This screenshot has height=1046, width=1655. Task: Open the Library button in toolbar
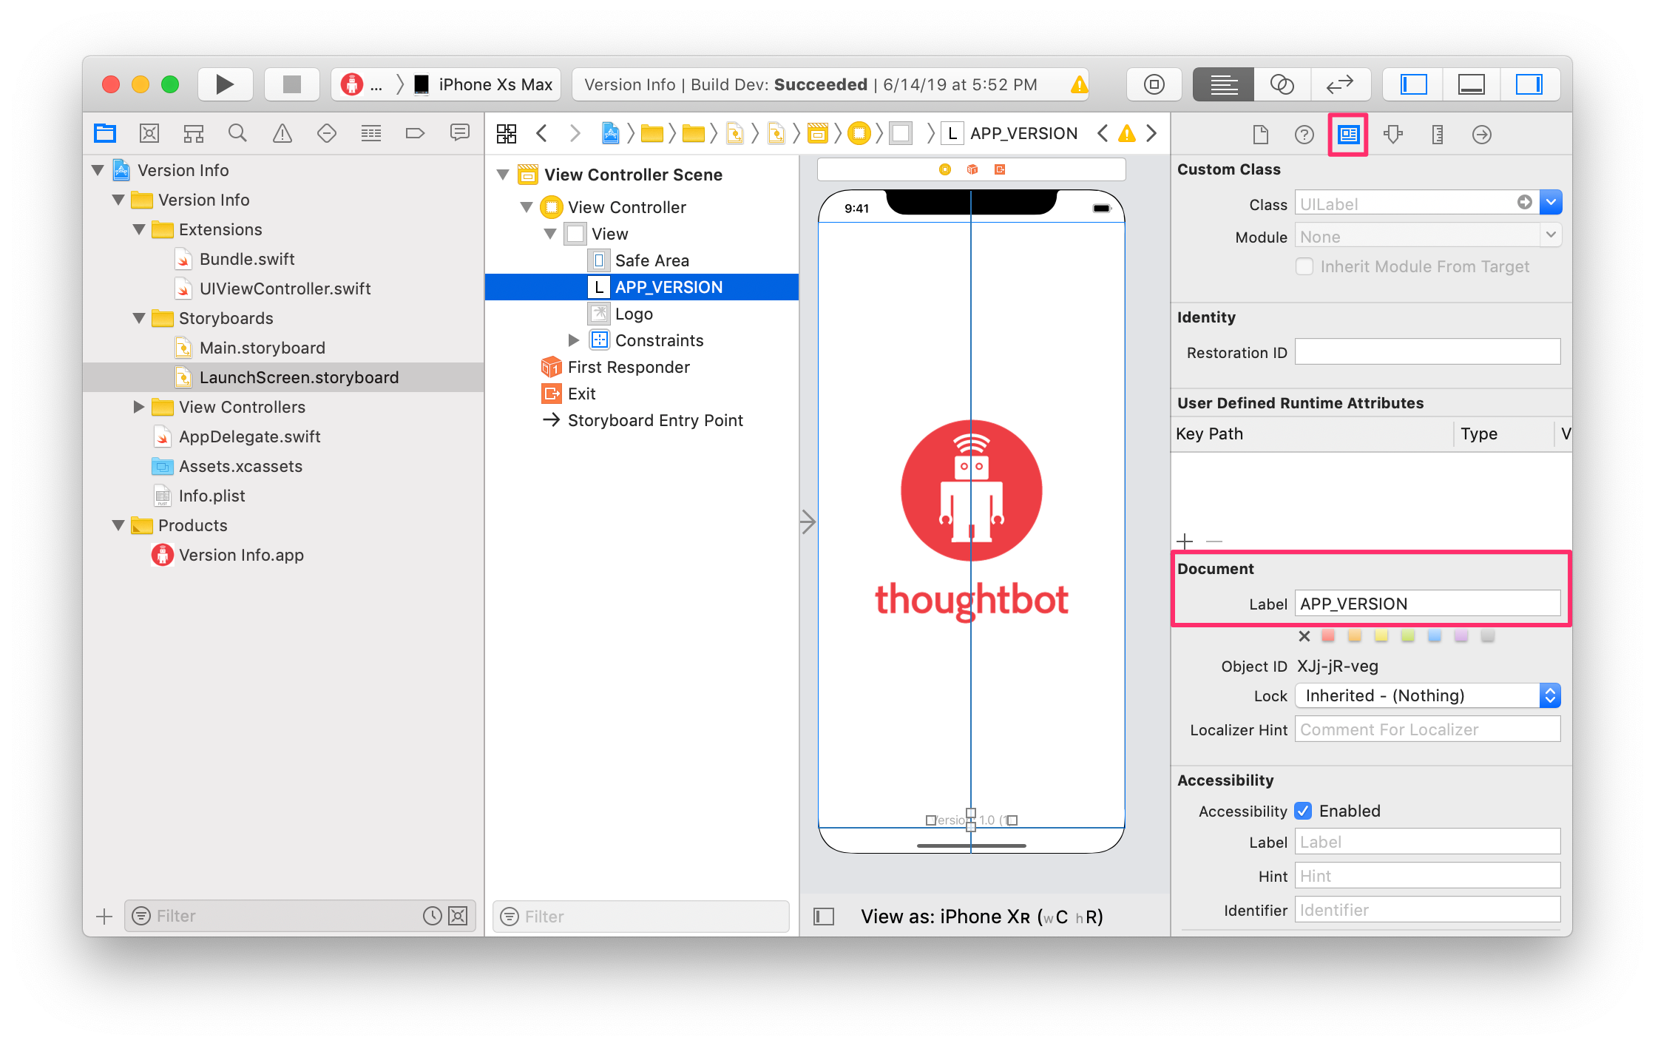coord(1154,84)
